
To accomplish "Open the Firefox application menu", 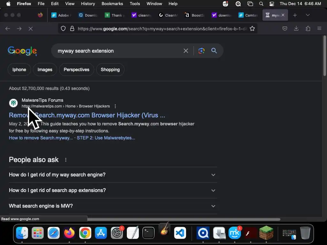I will (319, 28).
